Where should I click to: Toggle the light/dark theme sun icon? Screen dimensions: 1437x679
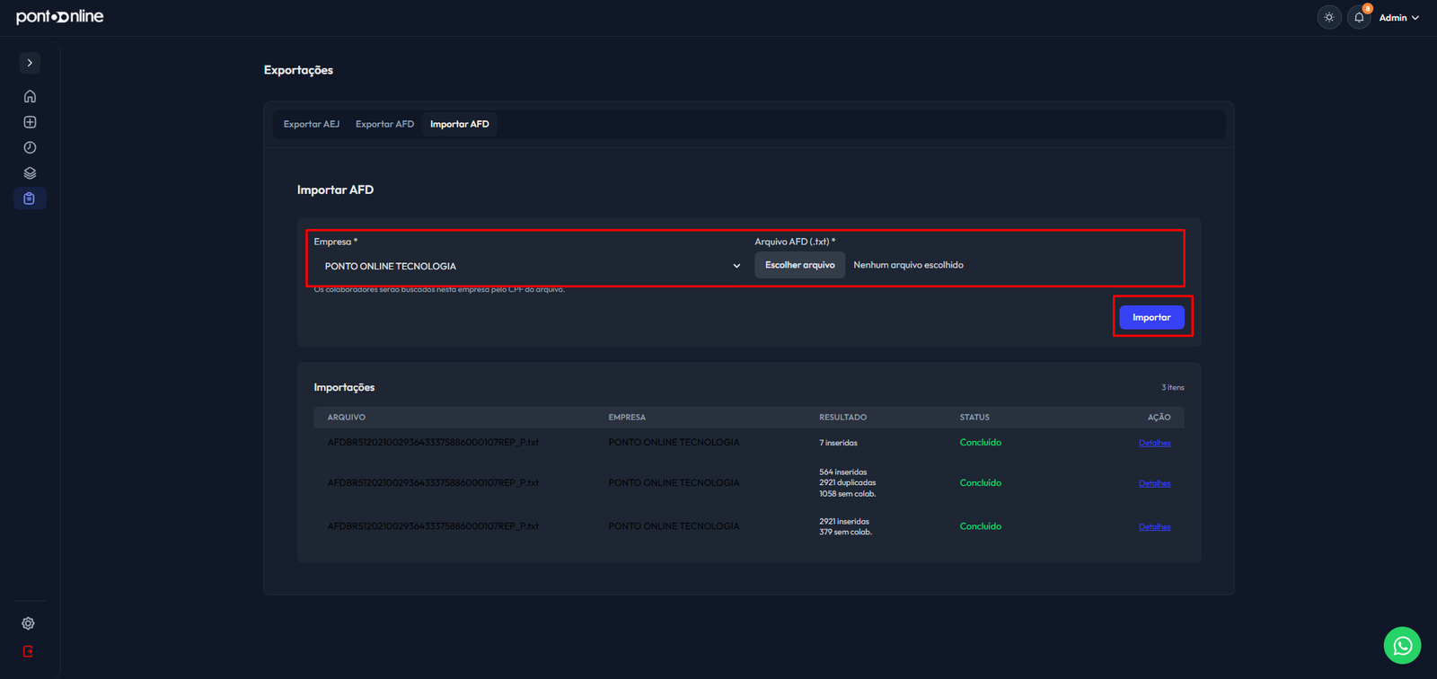[x=1329, y=17]
